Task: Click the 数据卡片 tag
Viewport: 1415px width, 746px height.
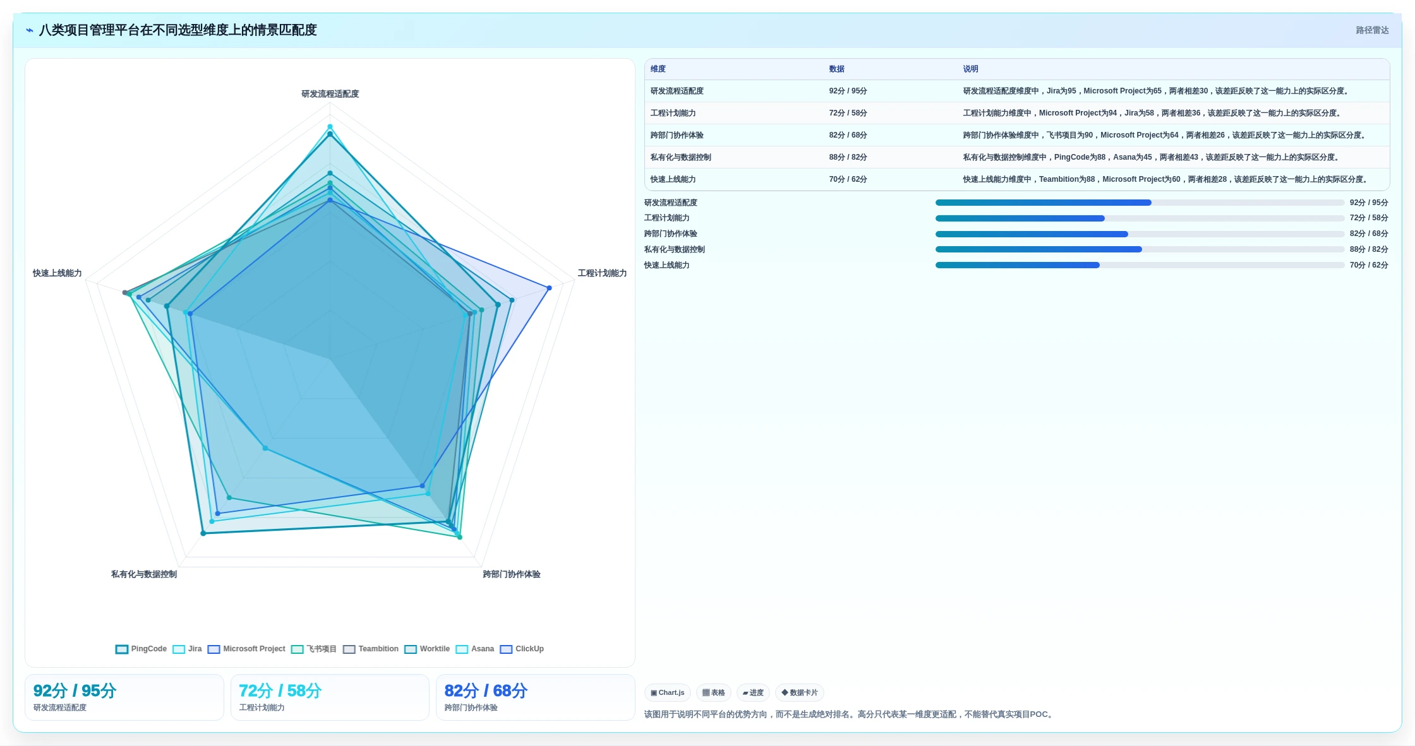Action: [800, 692]
